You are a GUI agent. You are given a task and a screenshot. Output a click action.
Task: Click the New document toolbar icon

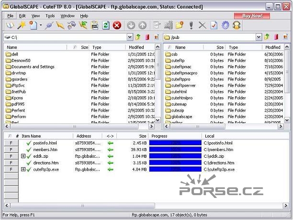click(x=33, y=25)
